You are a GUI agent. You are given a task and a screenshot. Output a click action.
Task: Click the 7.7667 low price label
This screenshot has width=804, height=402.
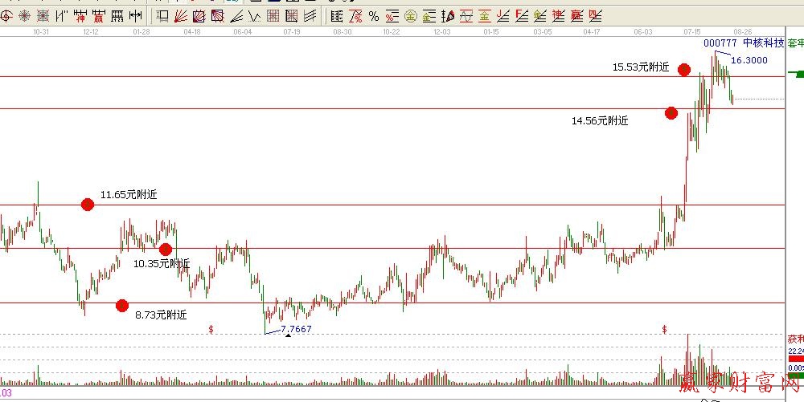point(295,329)
